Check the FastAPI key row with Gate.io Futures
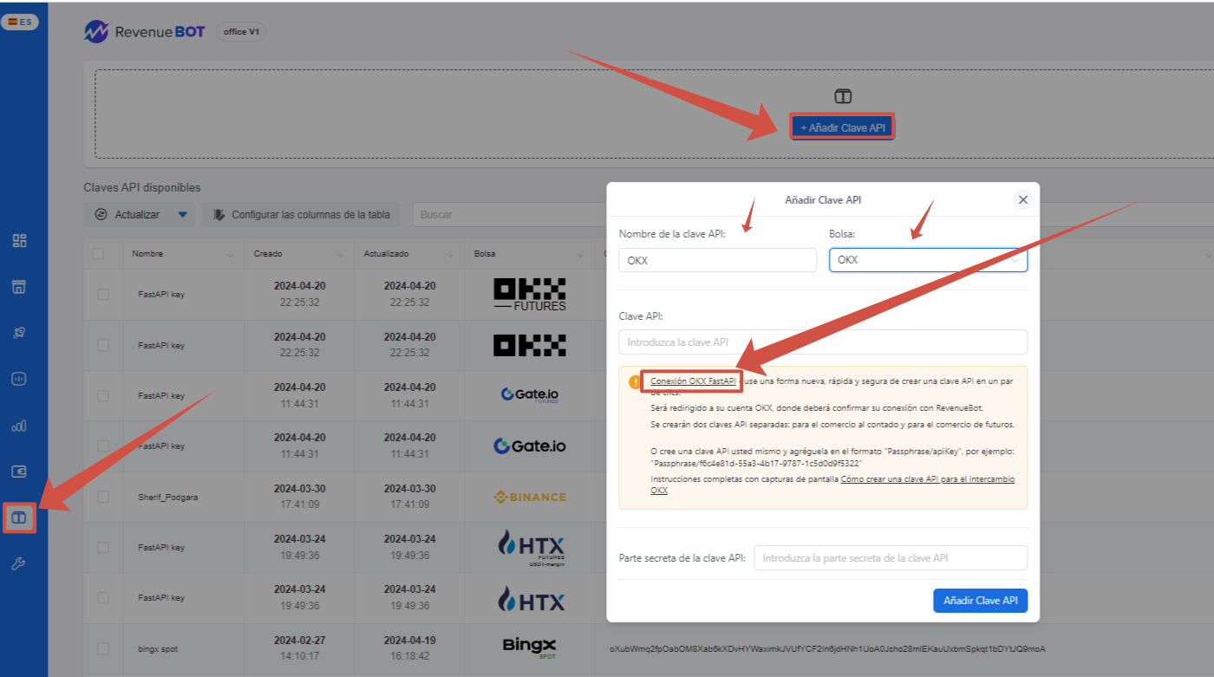 click(103, 395)
